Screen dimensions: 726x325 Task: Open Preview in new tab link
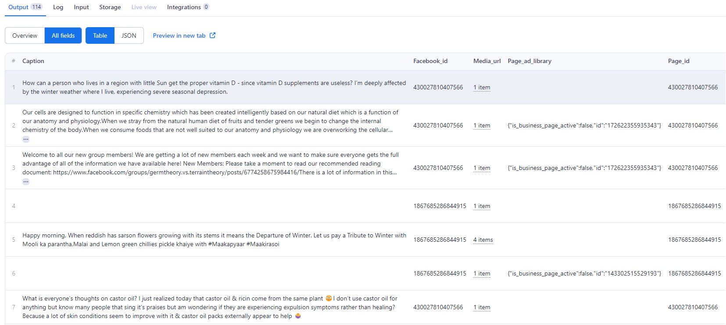[179, 35]
